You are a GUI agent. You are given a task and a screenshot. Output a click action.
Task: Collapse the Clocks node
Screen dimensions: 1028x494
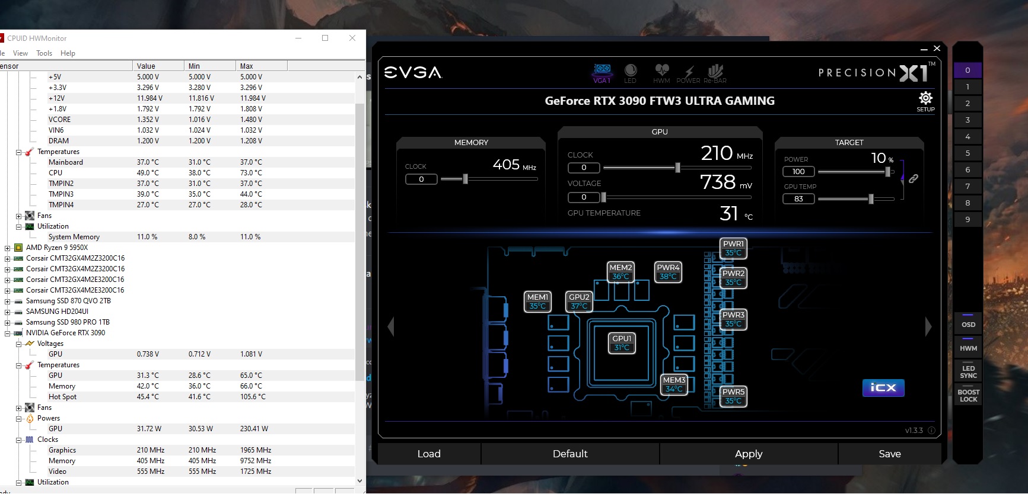(18, 440)
